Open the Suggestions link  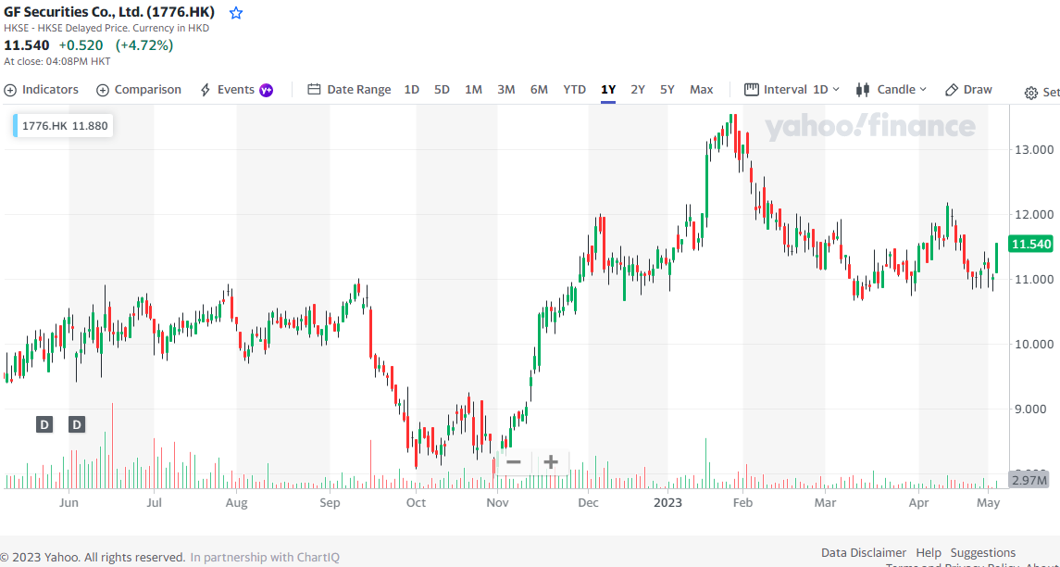[983, 553]
